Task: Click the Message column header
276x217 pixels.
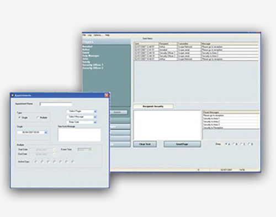Action: [x=230, y=44]
